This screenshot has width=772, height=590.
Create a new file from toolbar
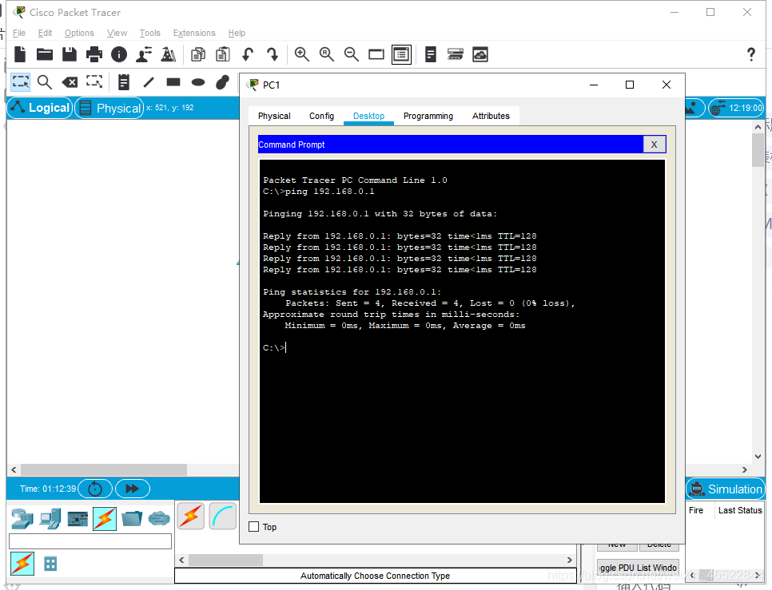tap(20, 54)
